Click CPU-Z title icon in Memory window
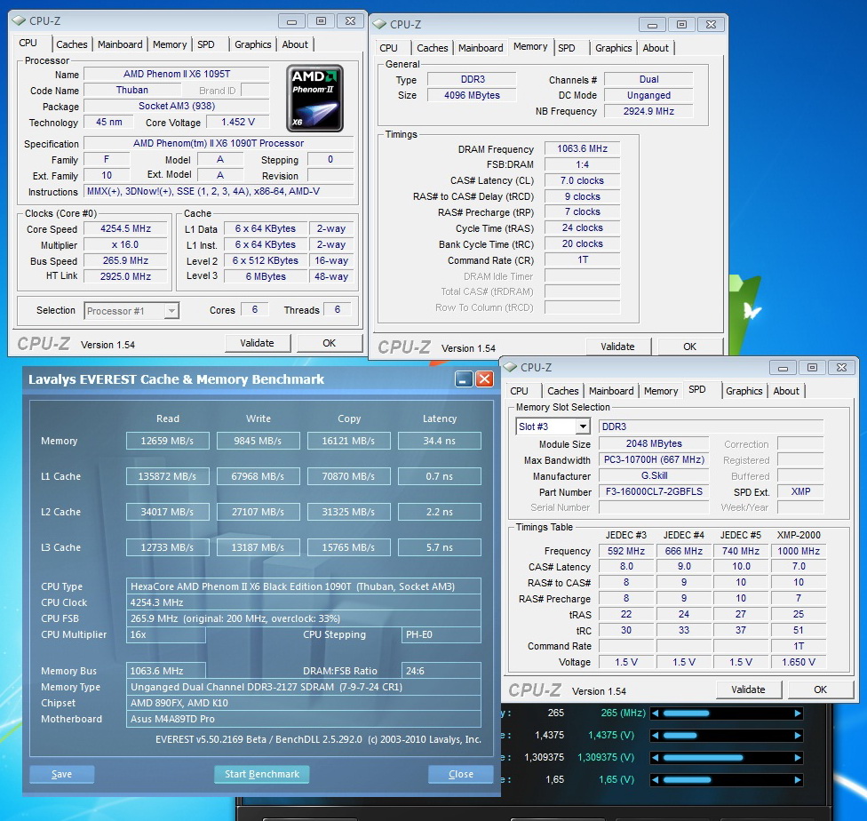 [379, 24]
